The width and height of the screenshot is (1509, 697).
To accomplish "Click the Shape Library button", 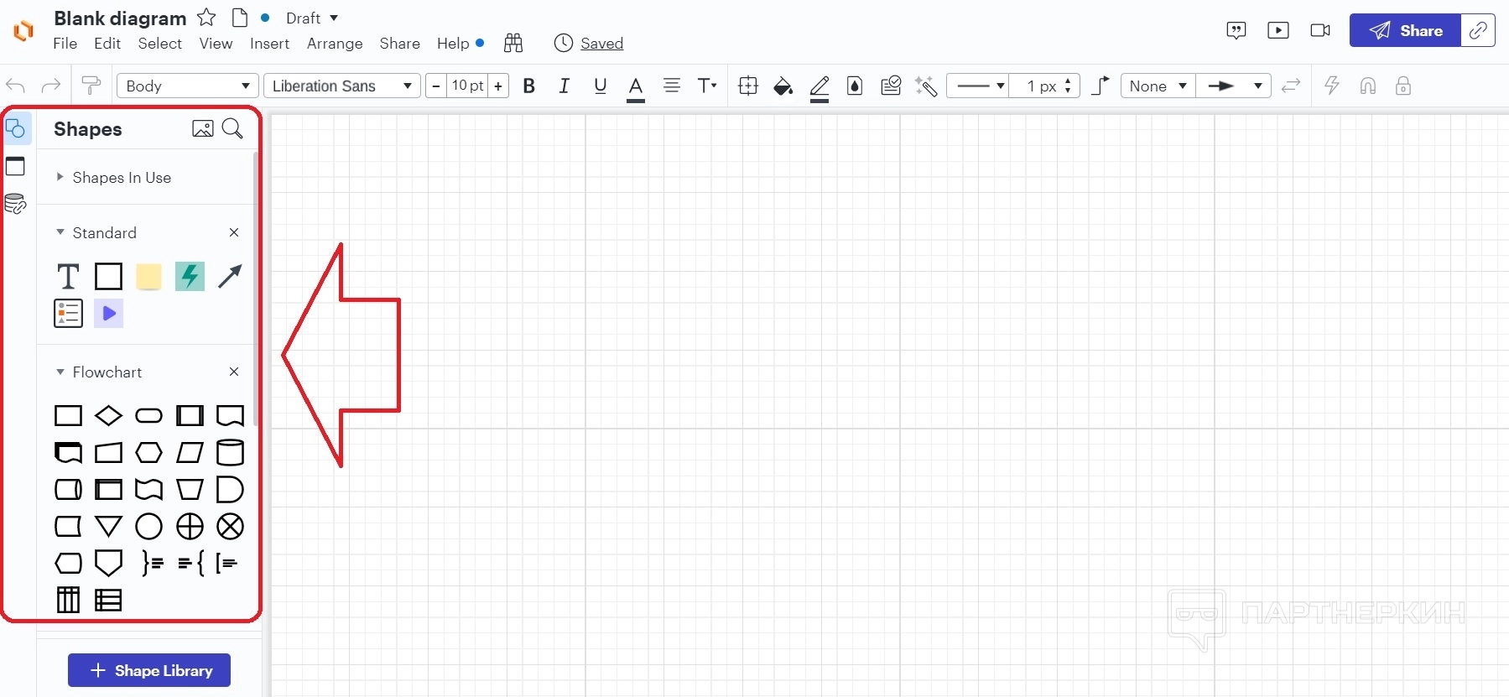I will click(149, 670).
